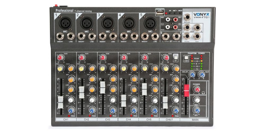Click the PHONES output jack

(x=187, y=17)
